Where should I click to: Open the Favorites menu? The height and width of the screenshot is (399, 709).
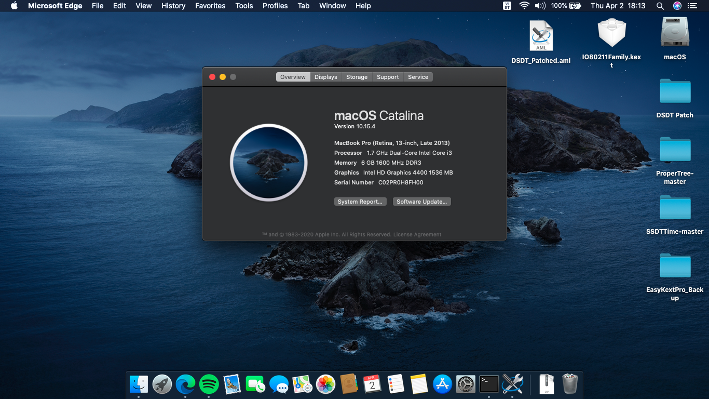[x=210, y=6]
